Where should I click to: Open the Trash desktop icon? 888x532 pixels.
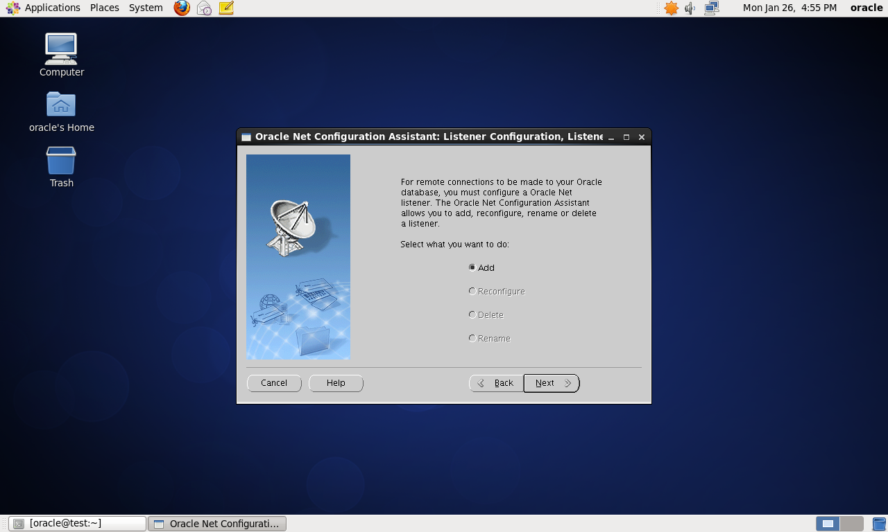[x=61, y=167]
